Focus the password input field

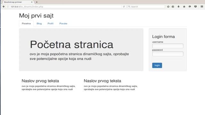click(168, 54)
